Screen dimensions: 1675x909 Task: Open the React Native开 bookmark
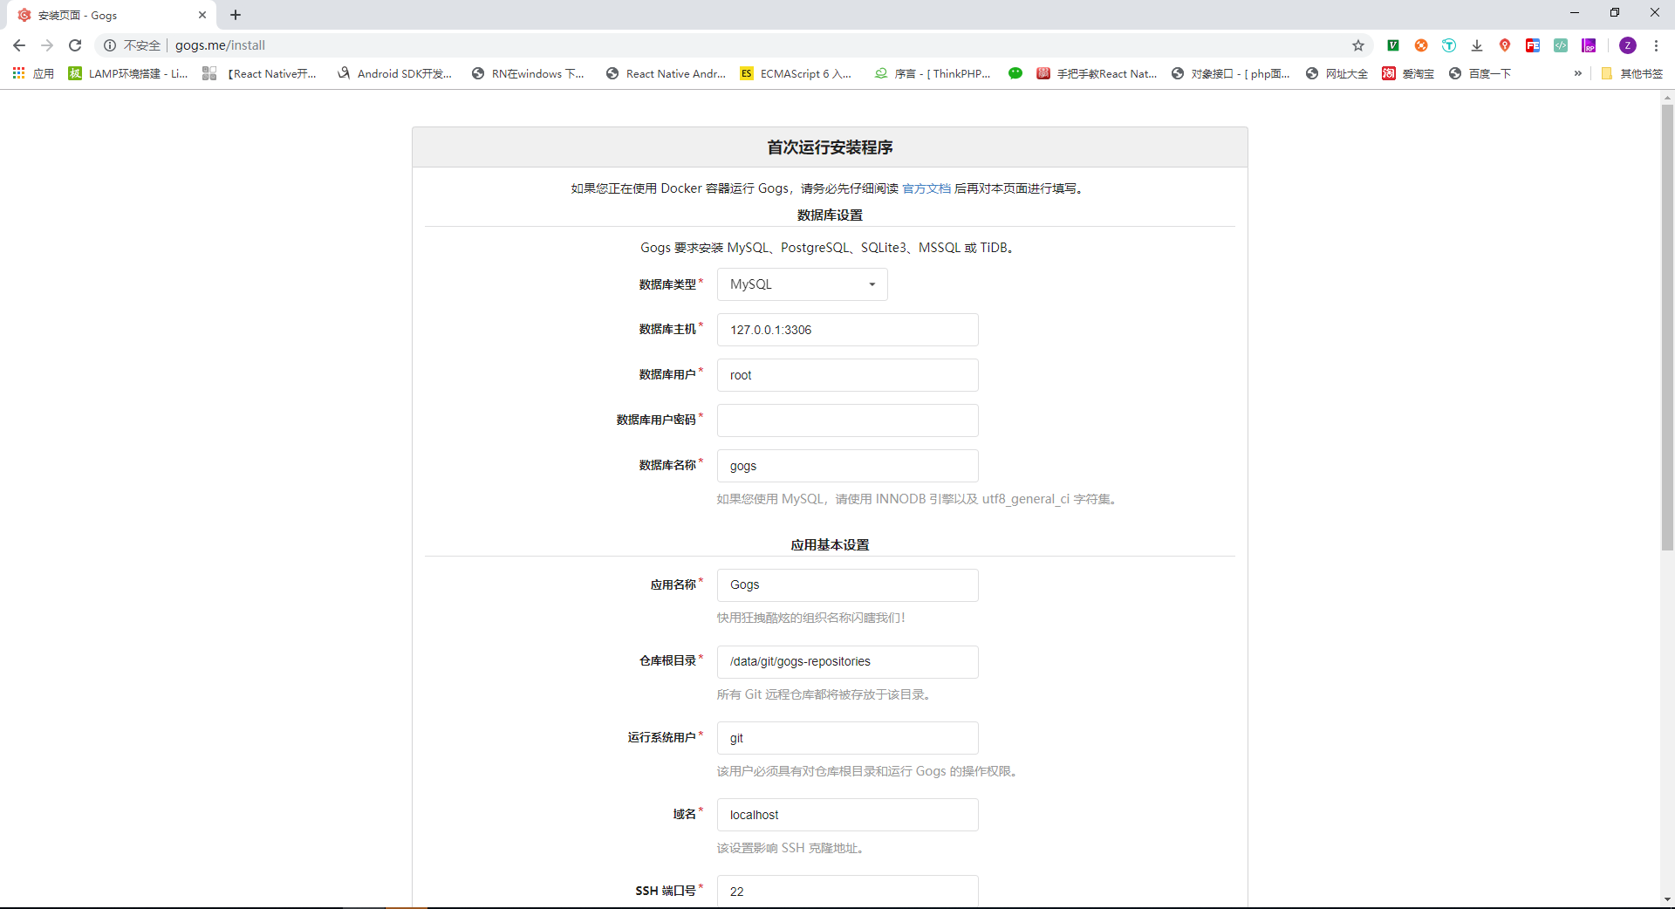tap(260, 73)
